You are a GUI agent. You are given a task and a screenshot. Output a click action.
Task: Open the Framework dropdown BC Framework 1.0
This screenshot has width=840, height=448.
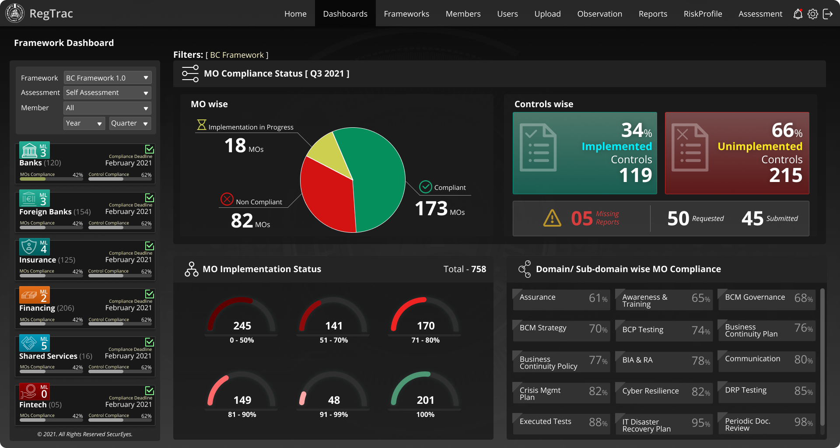point(108,78)
